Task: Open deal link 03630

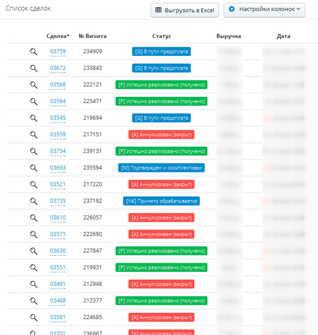Action: [x=58, y=251]
